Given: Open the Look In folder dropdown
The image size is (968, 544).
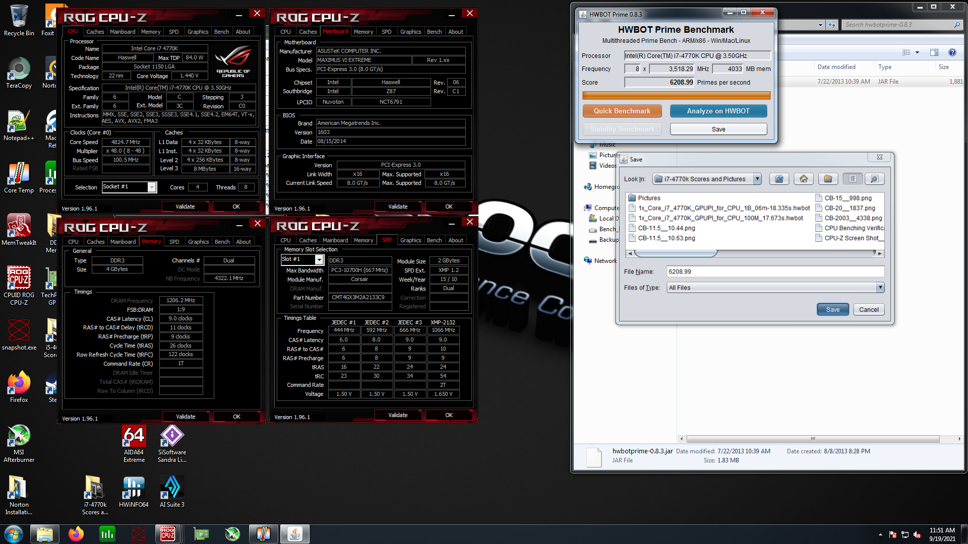Looking at the screenshot, I should [757, 179].
